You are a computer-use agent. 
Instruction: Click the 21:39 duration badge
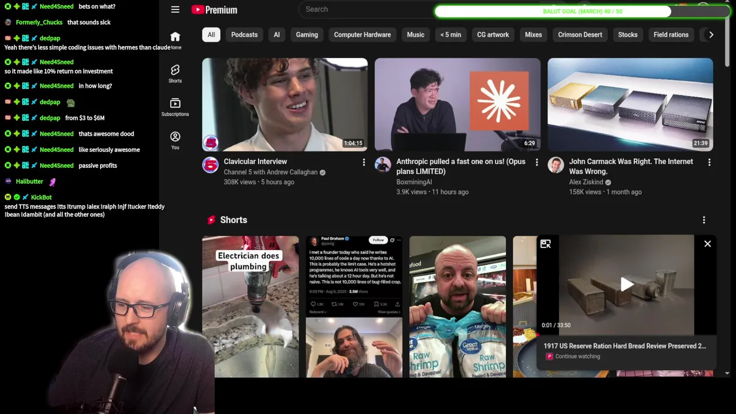point(700,143)
